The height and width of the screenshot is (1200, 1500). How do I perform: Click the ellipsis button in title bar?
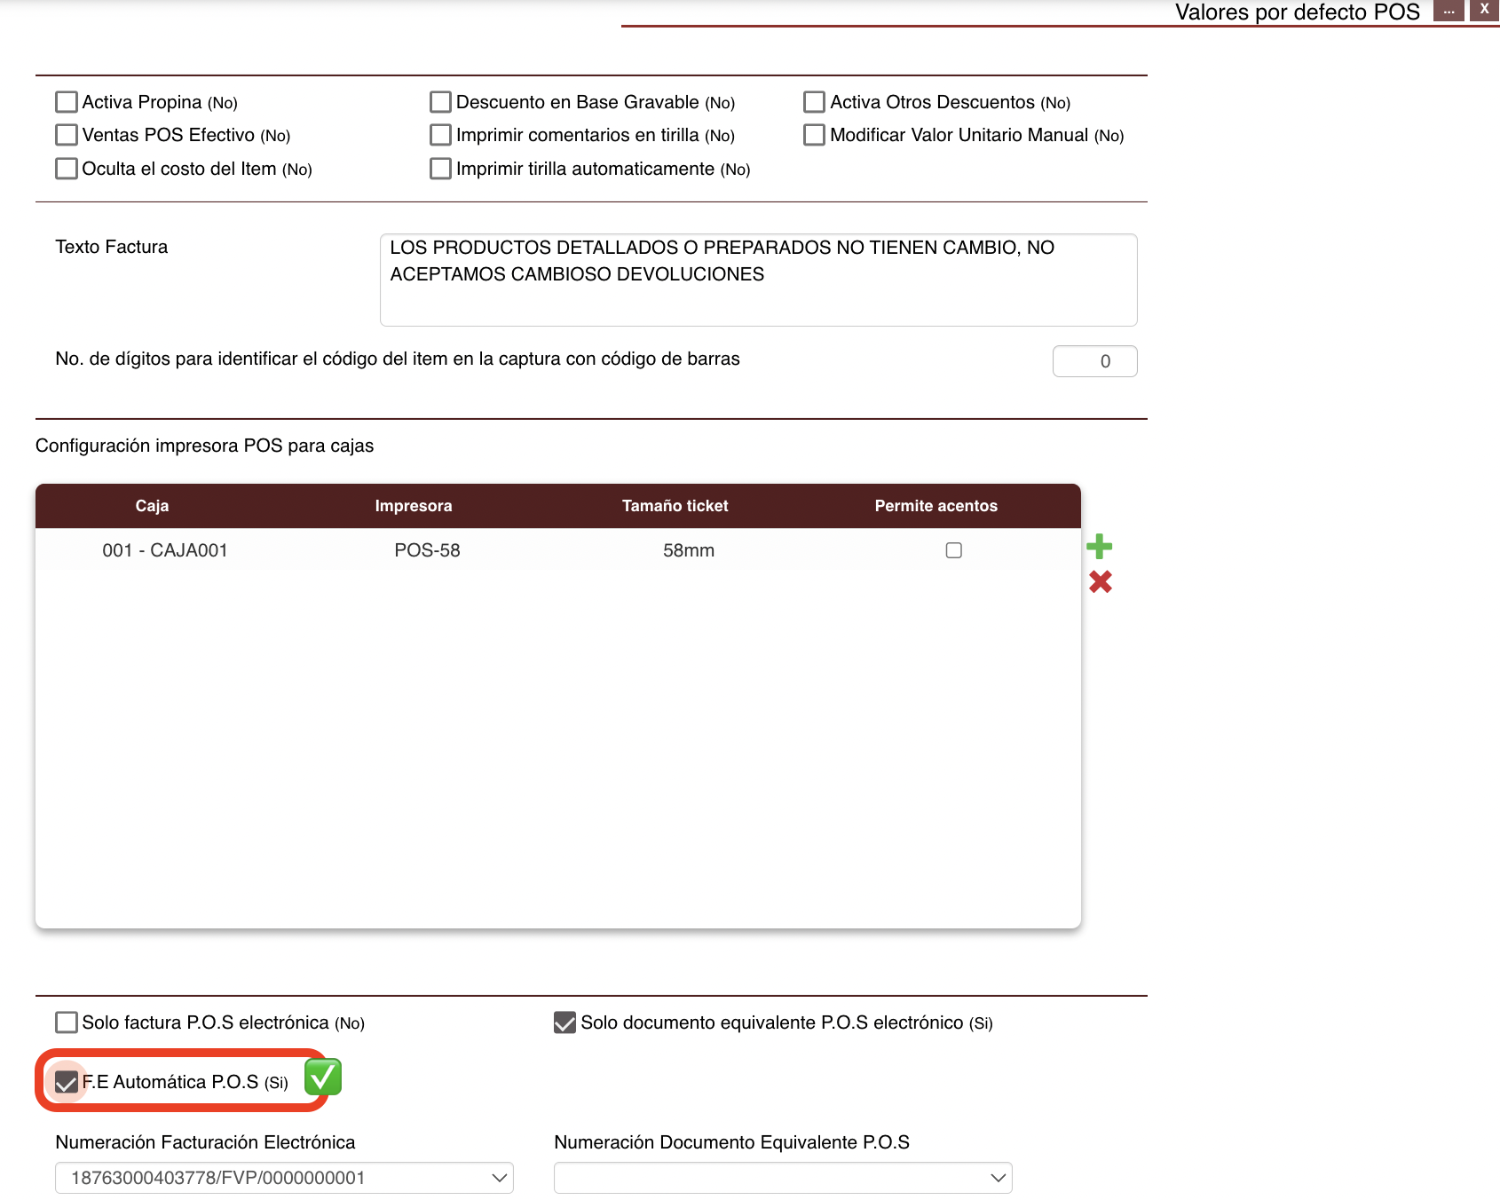pyautogui.click(x=1449, y=11)
